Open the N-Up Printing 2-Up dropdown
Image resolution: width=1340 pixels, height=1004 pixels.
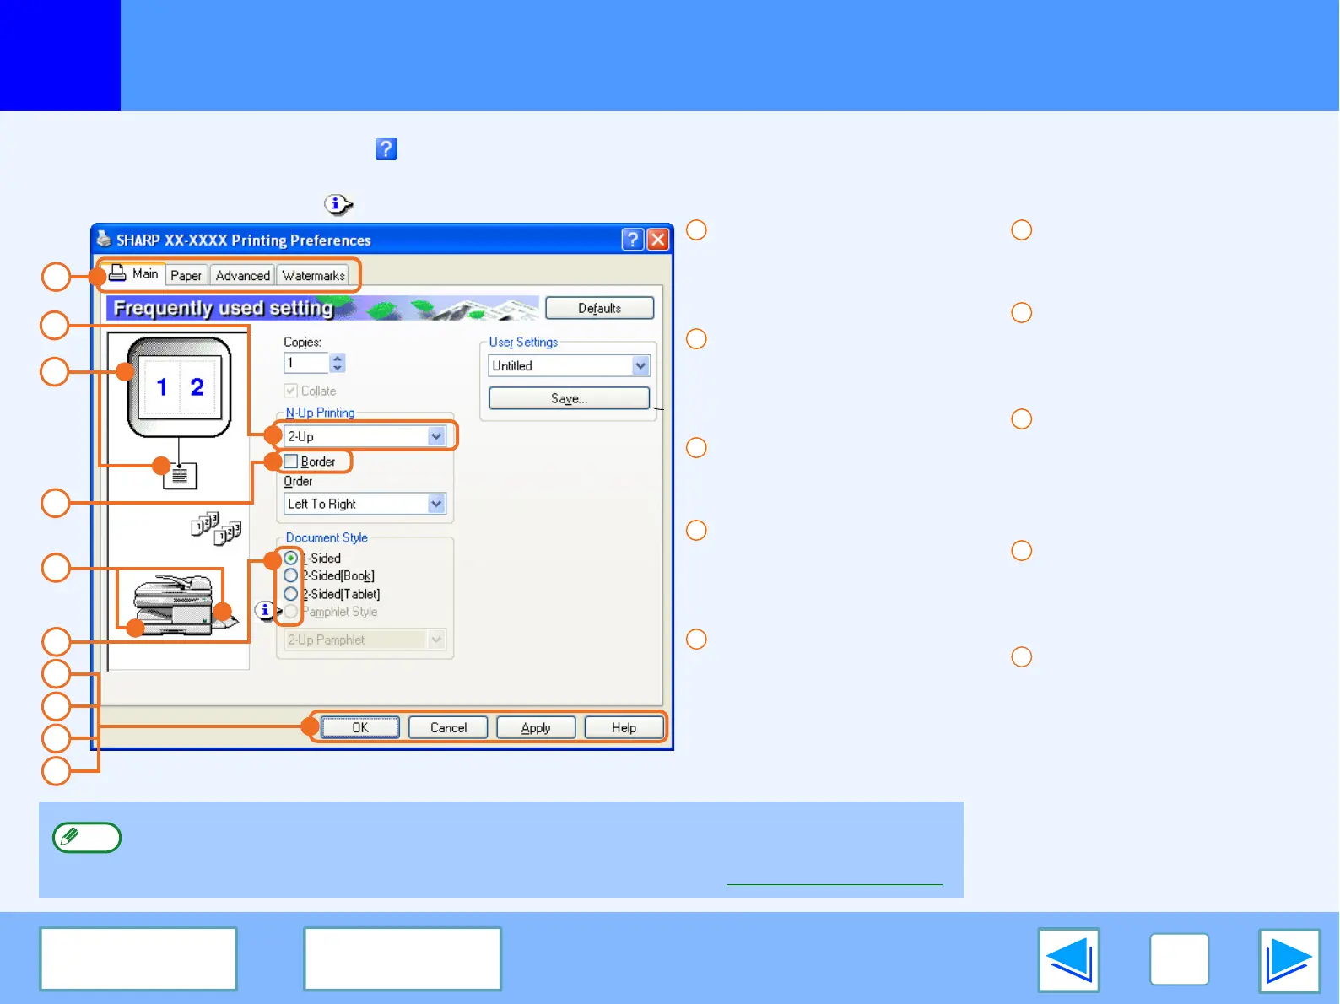(435, 436)
